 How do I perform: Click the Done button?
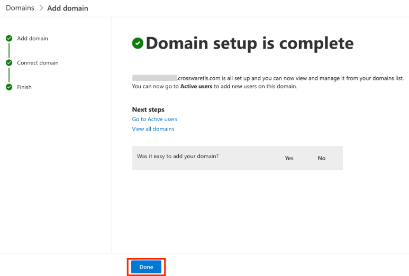[x=146, y=267]
